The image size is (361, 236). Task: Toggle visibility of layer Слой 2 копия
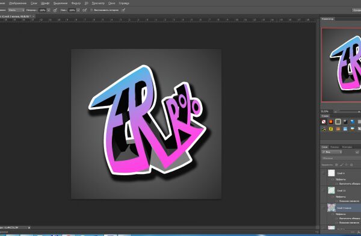324,208
